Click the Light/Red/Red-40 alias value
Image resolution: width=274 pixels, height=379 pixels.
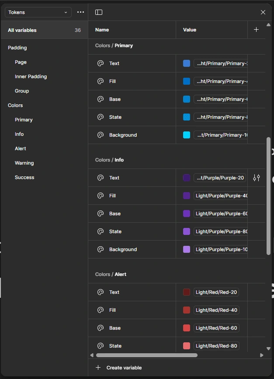coord(216,310)
